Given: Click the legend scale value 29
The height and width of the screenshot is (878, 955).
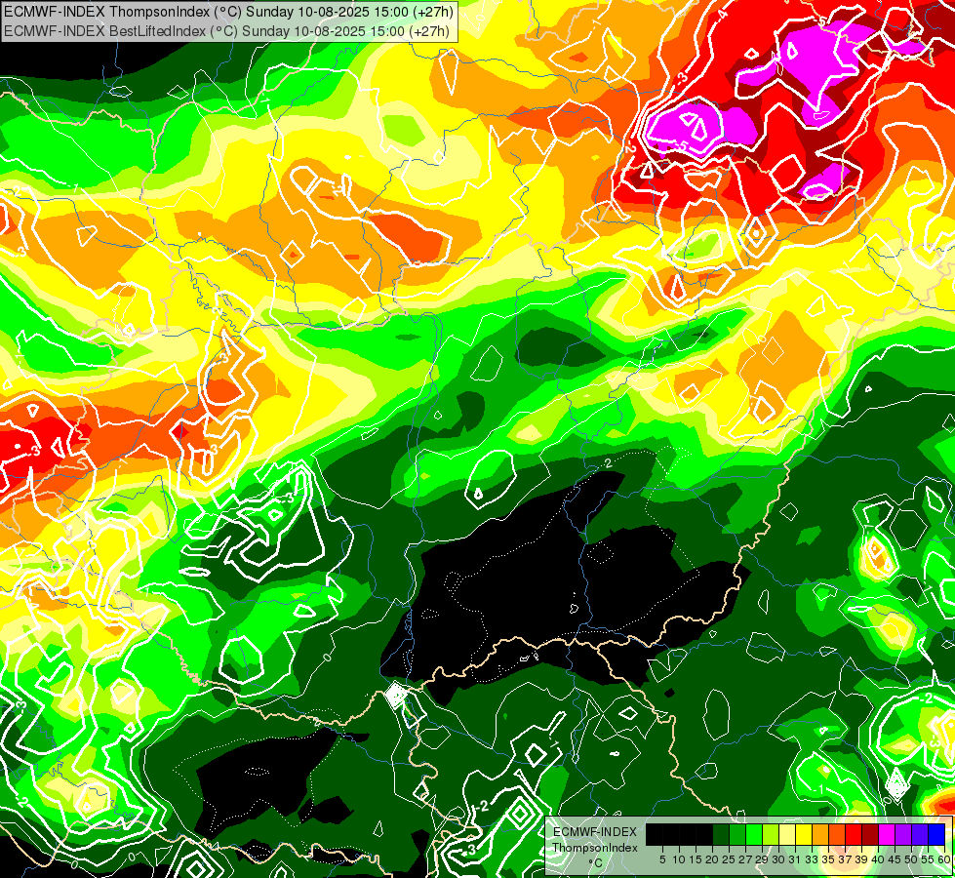Looking at the screenshot, I should tap(763, 859).
